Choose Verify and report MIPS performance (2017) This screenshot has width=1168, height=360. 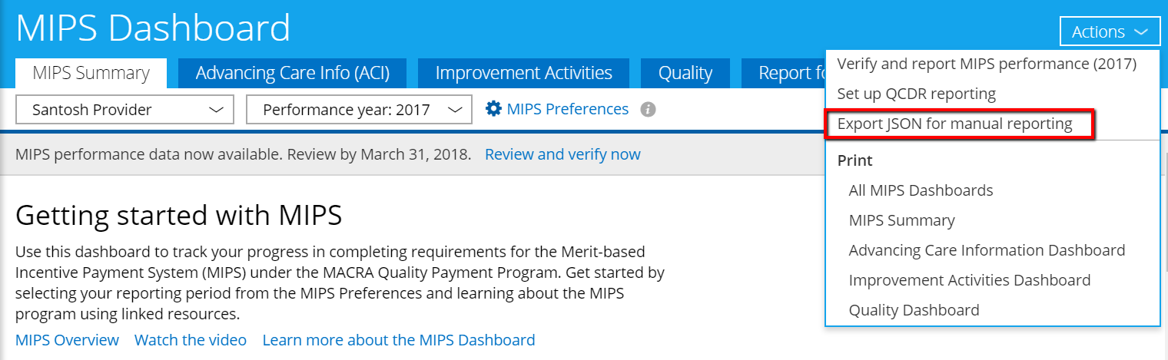coord(986,64)
